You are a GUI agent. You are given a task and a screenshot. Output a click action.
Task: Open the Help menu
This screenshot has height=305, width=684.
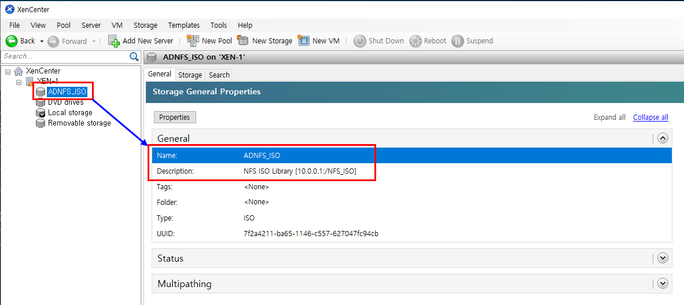(x=245, y=25)
